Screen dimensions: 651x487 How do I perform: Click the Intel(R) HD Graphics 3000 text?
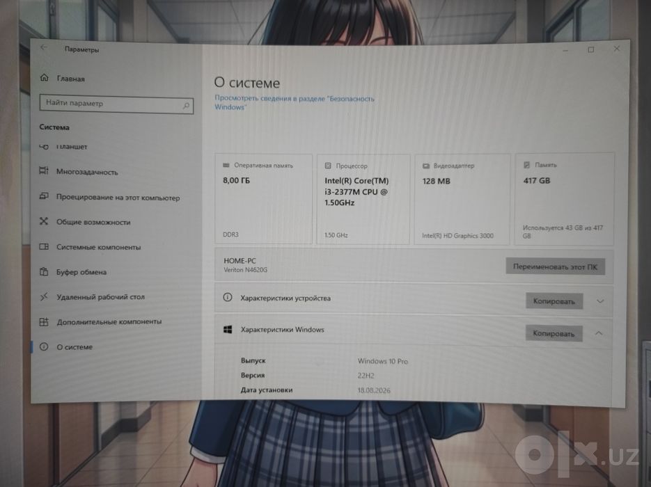tap(458, 236)
